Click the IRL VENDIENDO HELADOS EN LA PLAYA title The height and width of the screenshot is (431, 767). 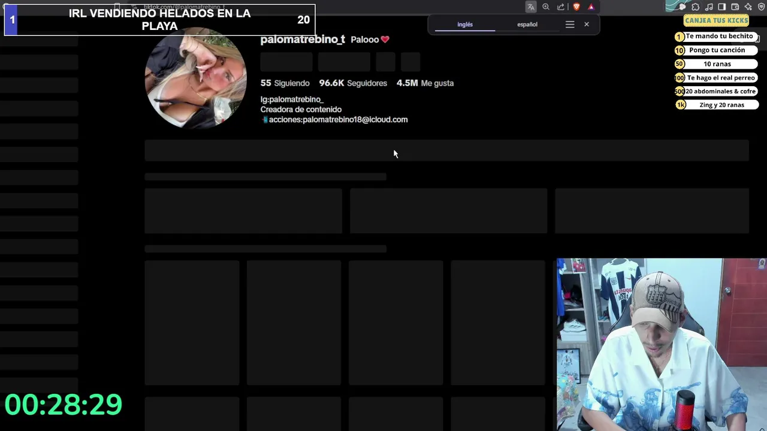pos(159,20)
